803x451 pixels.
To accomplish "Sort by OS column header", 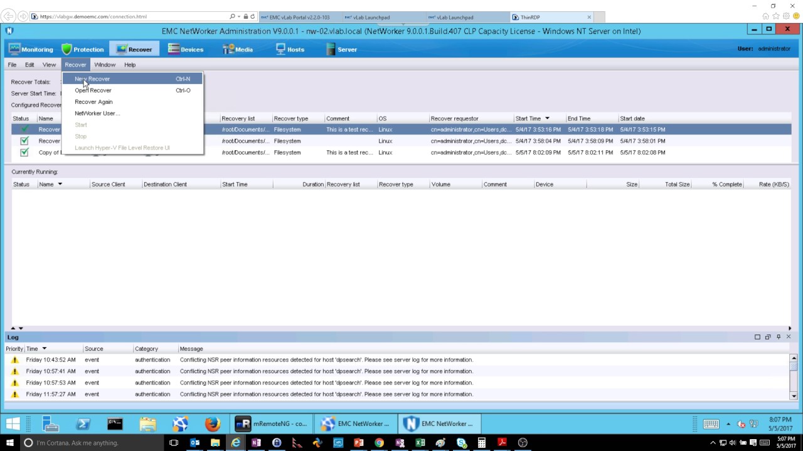I will point(403,118).
